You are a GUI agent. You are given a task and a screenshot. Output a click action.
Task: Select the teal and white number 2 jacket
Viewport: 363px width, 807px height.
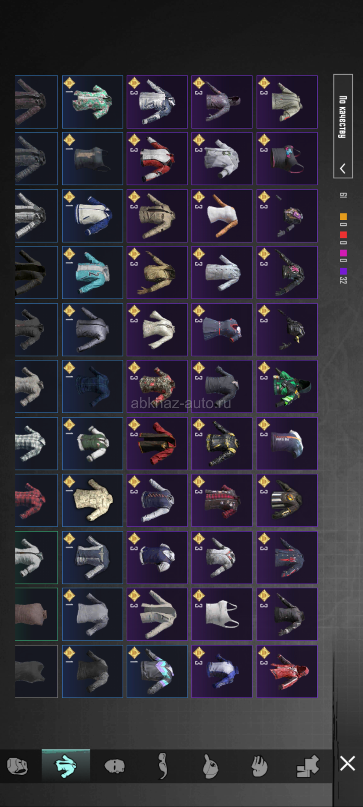tap(92, 272)
